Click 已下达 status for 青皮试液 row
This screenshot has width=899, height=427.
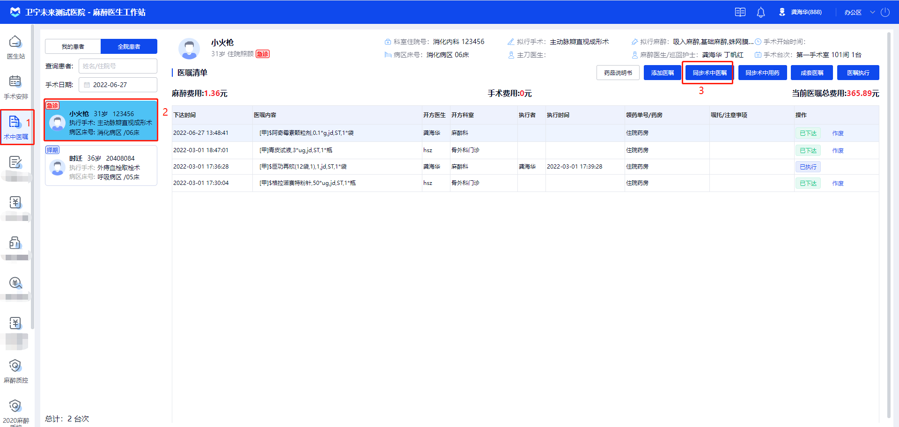[808, 150]
